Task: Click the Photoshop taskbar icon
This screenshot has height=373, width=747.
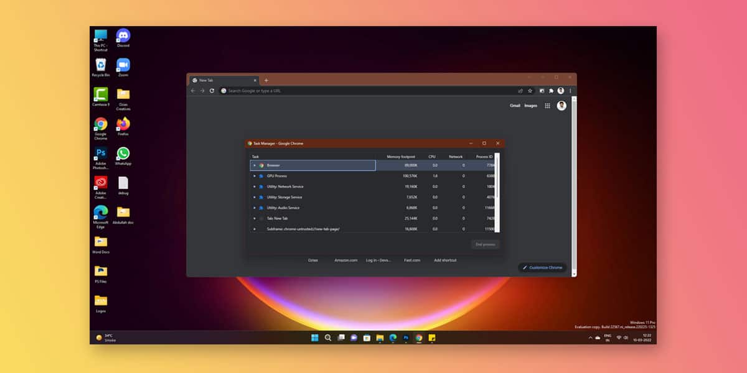Action: click(x=406, y=338)
